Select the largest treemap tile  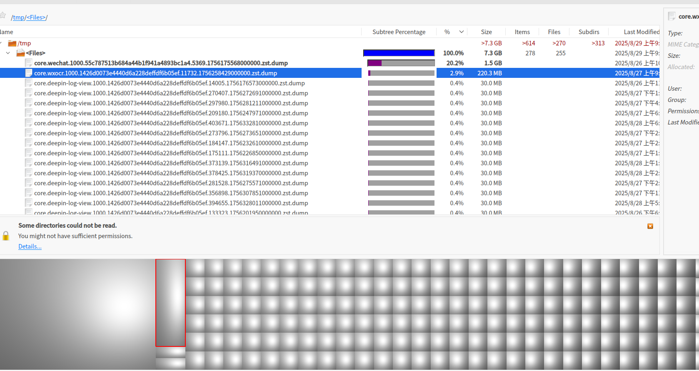[77, 314]
